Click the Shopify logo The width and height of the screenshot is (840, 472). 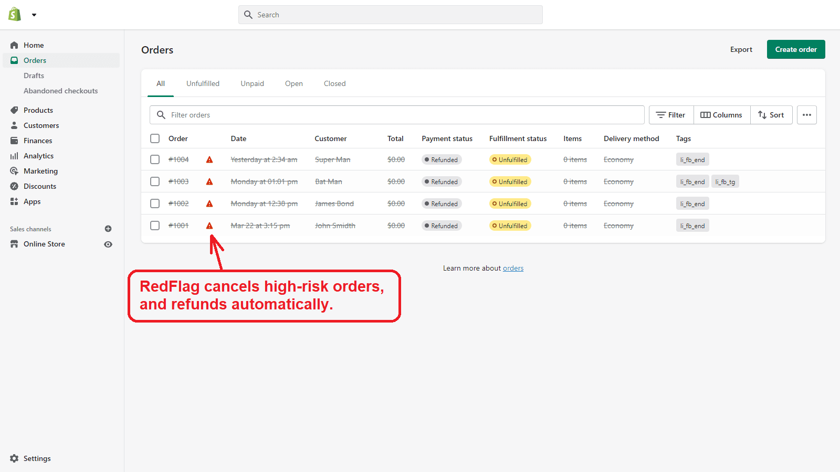14,14
